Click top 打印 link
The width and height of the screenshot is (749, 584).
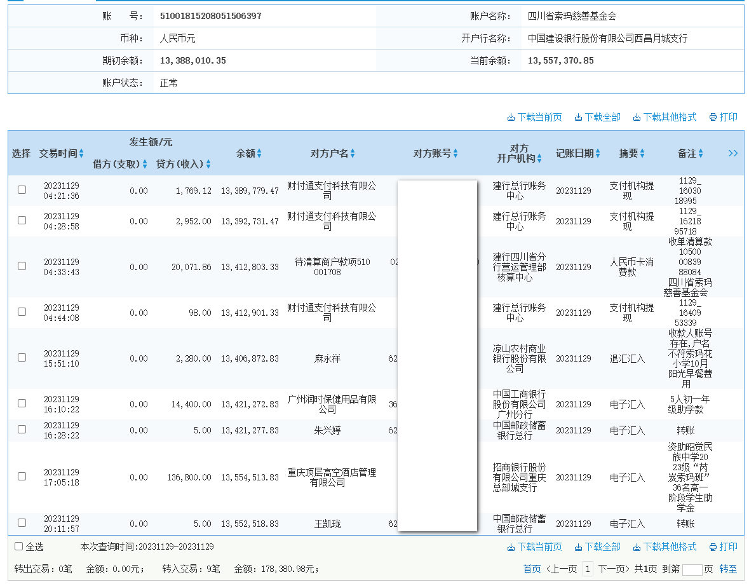pos(729,117)
